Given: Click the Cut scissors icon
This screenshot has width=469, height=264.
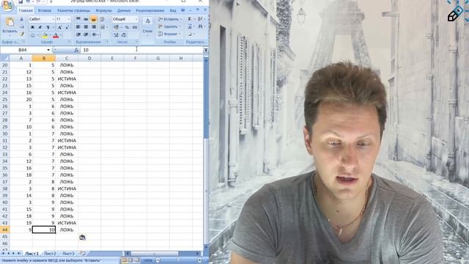Looking at the screenshot, I should (21, 19).
